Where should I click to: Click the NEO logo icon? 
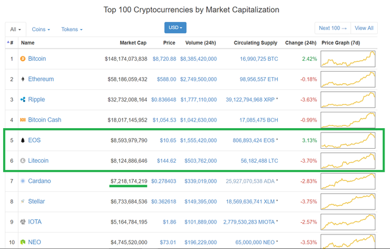[23, 242]
